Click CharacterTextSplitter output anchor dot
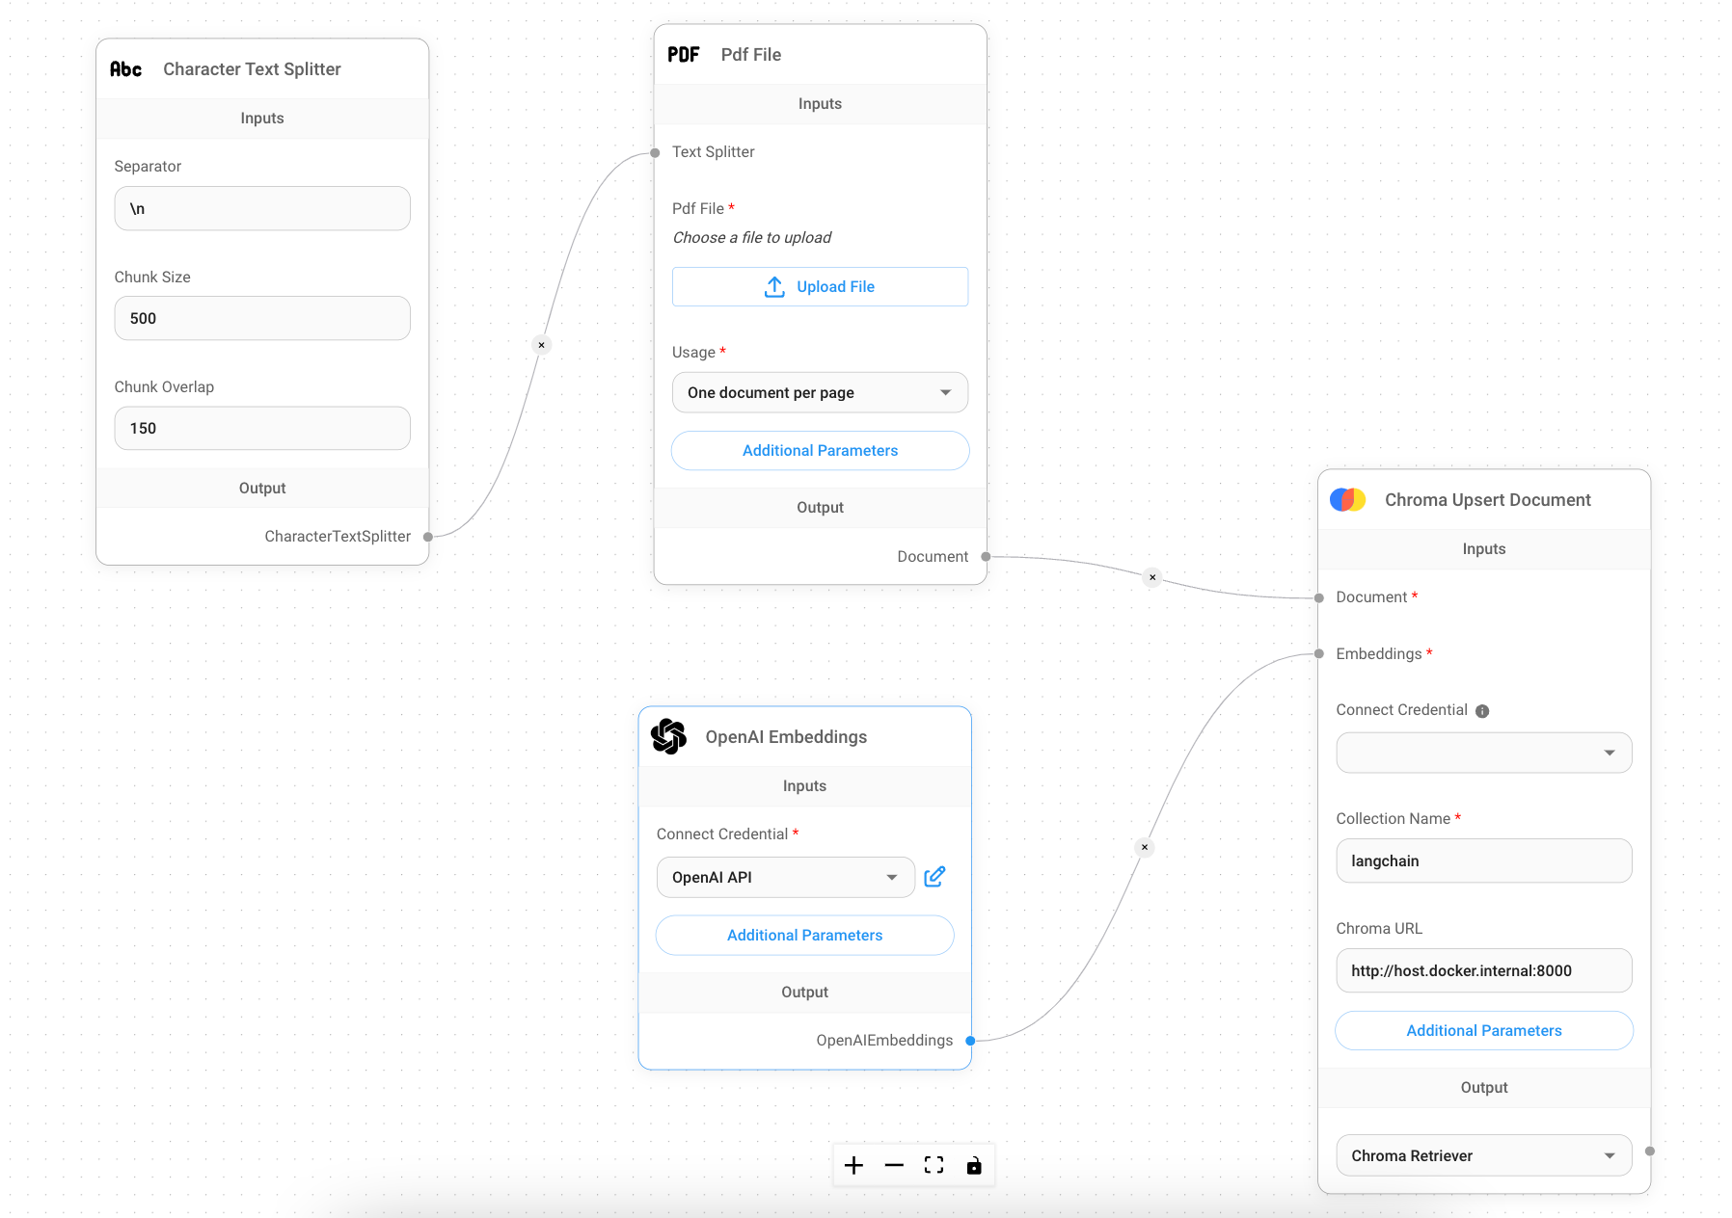This screenshot has height=1218, width=1732. (x=428, y=537)
